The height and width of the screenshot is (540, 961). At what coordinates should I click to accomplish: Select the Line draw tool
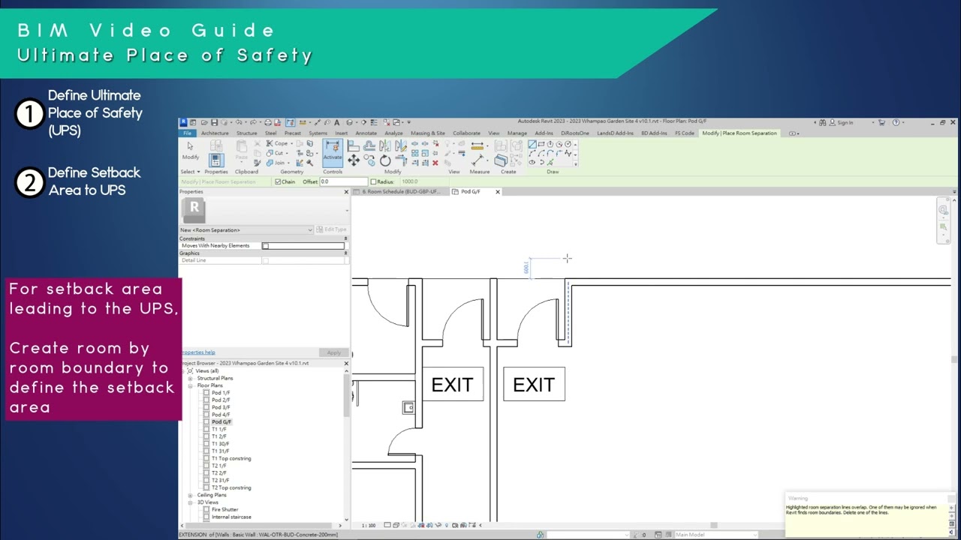click(532, 144)
